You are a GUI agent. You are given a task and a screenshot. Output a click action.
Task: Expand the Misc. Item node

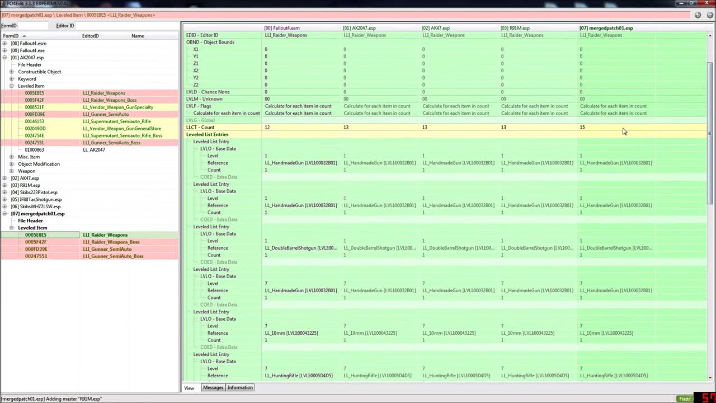11,157
